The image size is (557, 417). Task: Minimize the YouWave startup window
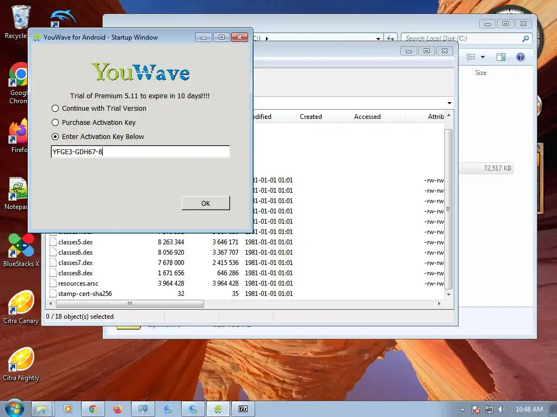click(x=203, y=37)
